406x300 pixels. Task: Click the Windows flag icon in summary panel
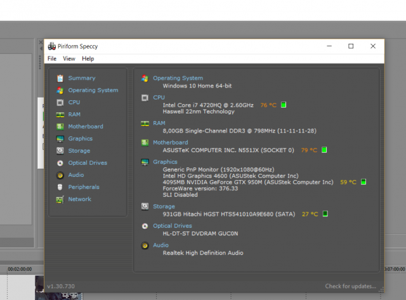[145, 78]
